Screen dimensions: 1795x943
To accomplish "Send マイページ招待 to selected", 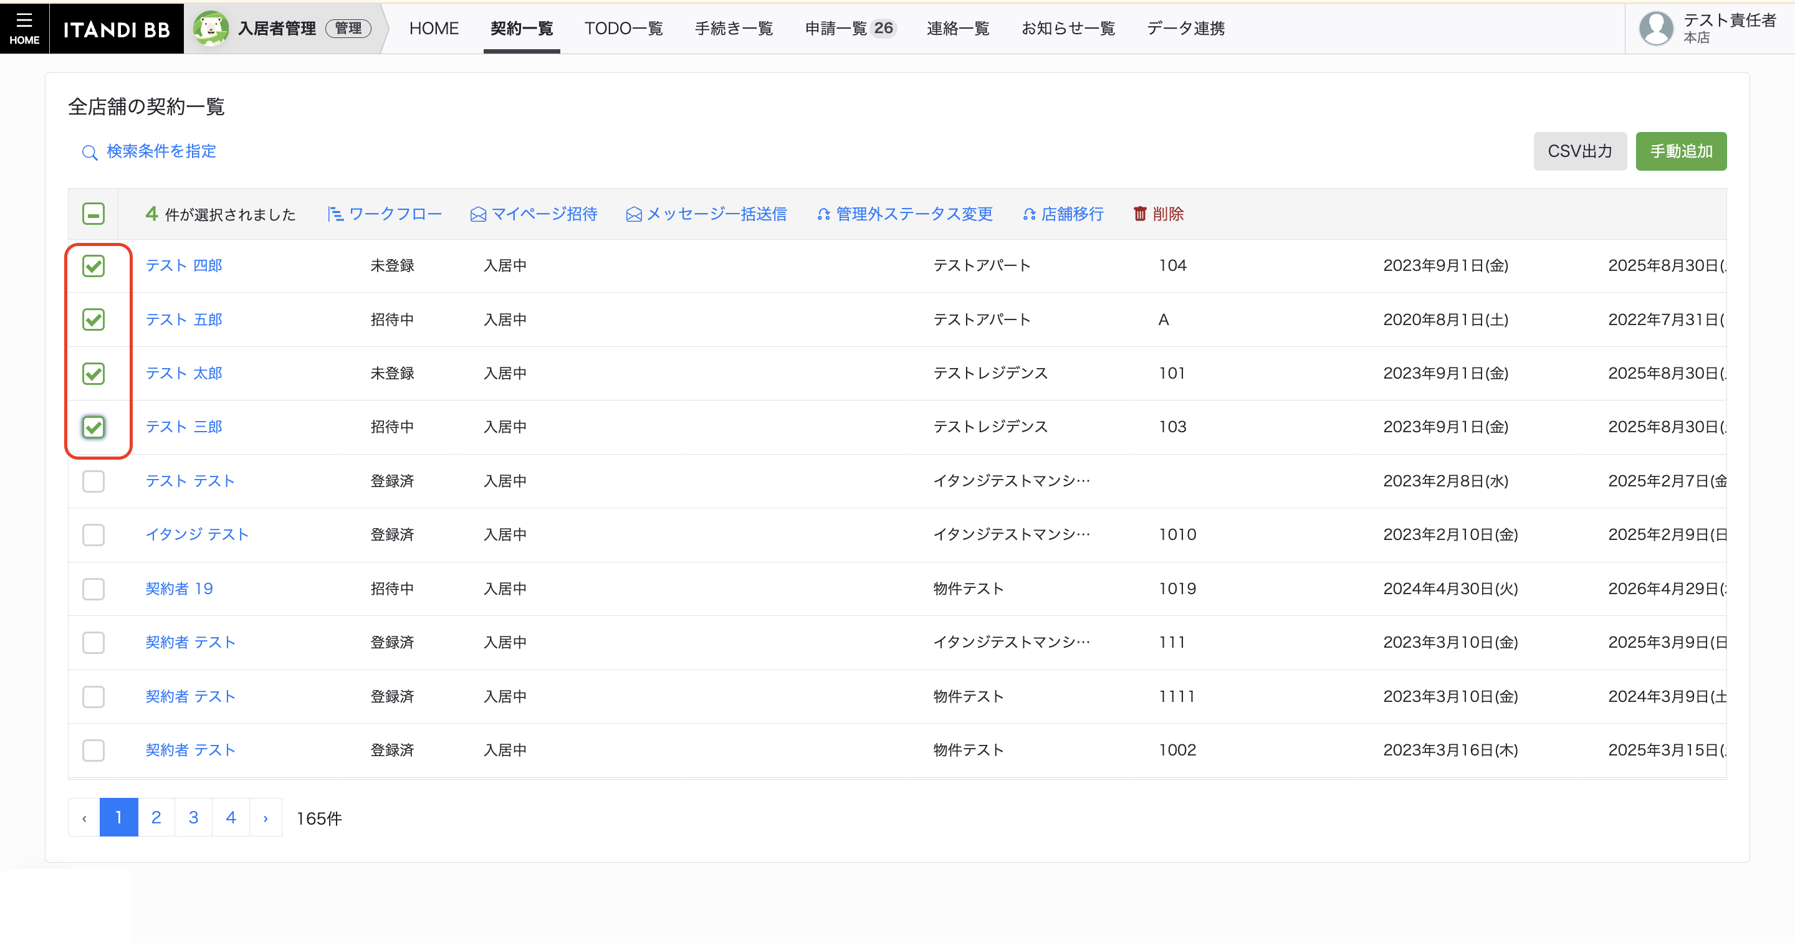I will (x=544, y=214).
